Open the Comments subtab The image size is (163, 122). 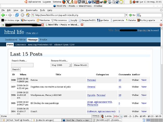21,45
